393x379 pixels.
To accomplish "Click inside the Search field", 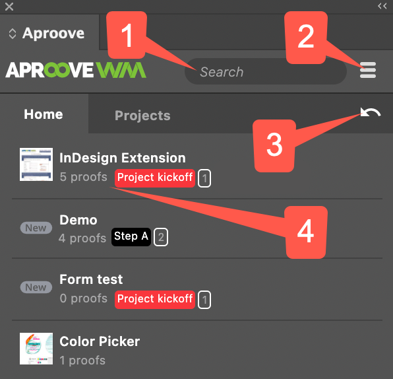I will [266, 71].
